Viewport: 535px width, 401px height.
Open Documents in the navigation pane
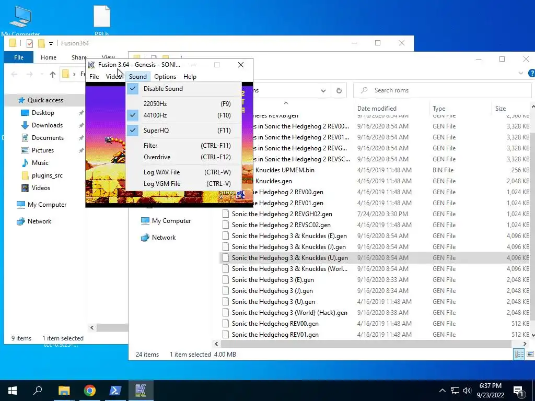(48, 138)
